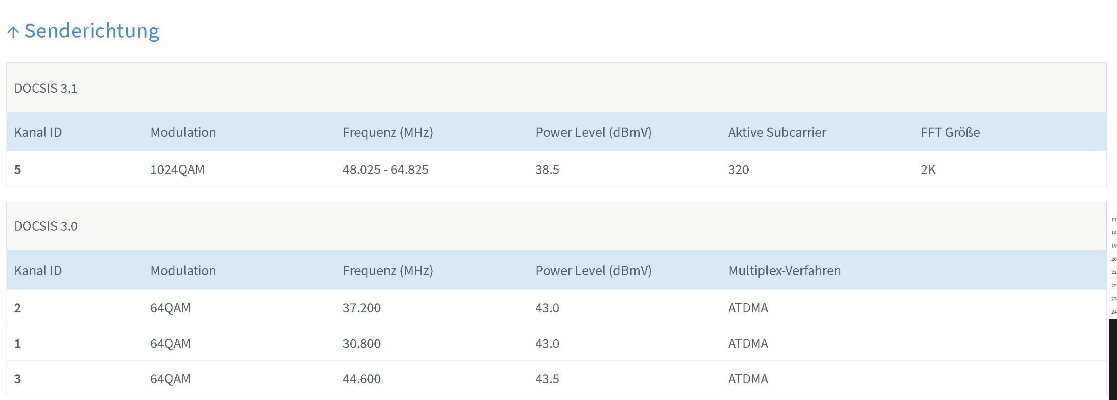Click number 24 in the right-edge strip
Image resolution: width=1117 pixels, height=400 pixels.
[1113, 312]
